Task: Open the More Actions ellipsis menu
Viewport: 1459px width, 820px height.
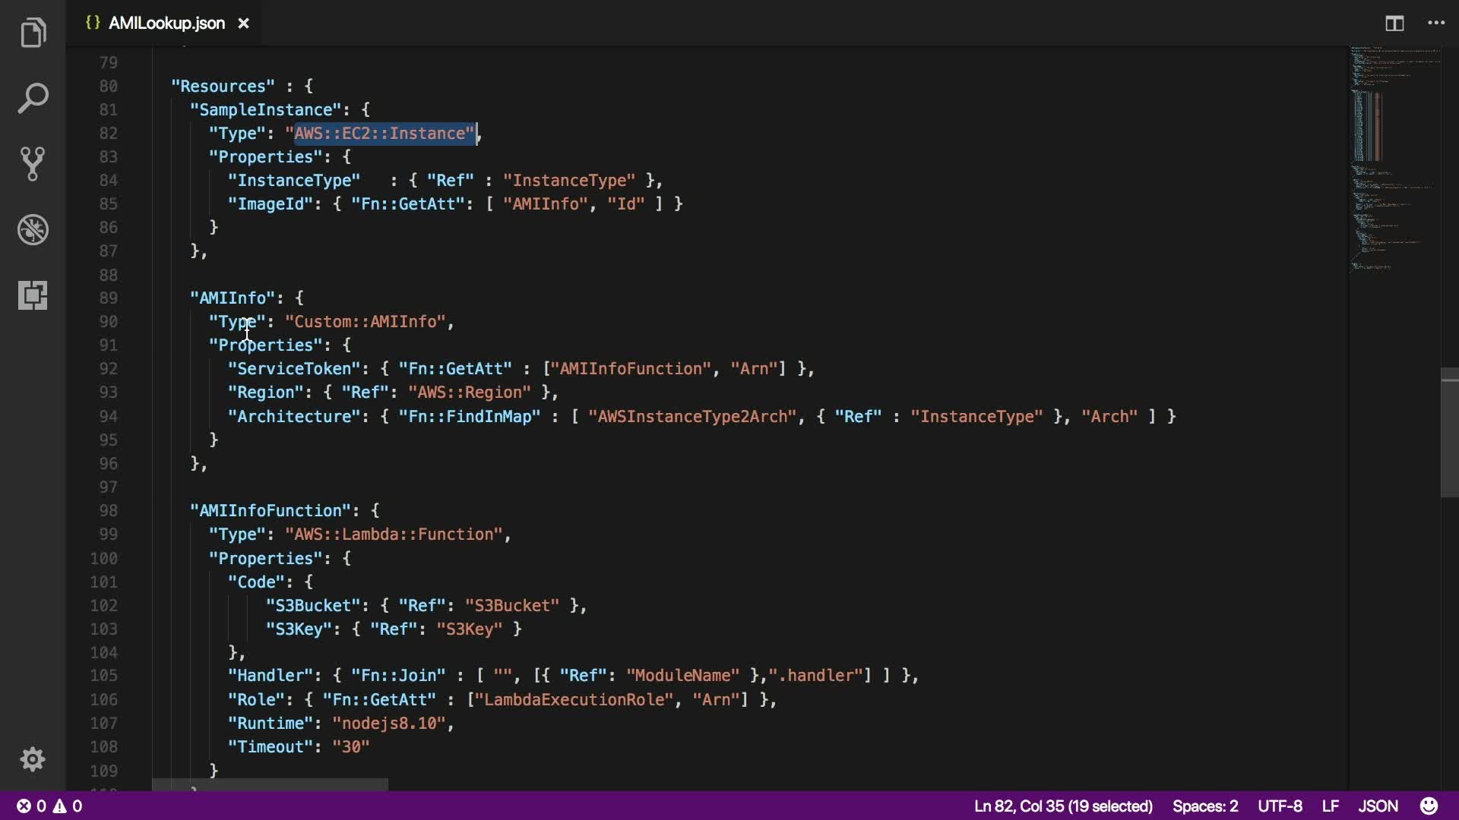Action: point(1436,24)
